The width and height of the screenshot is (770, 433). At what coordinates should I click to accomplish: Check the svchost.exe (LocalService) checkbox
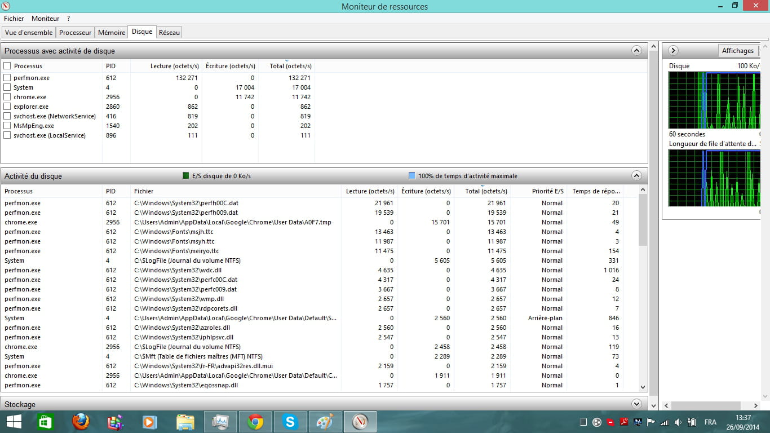pyautogui.click(x=7, y=135)
